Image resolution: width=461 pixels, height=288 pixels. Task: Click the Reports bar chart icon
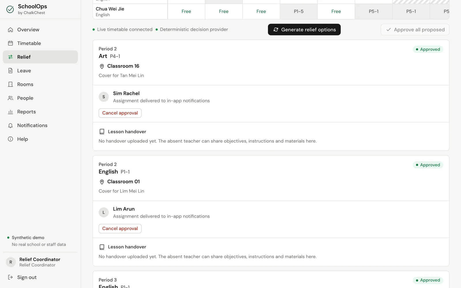(10, 112)
